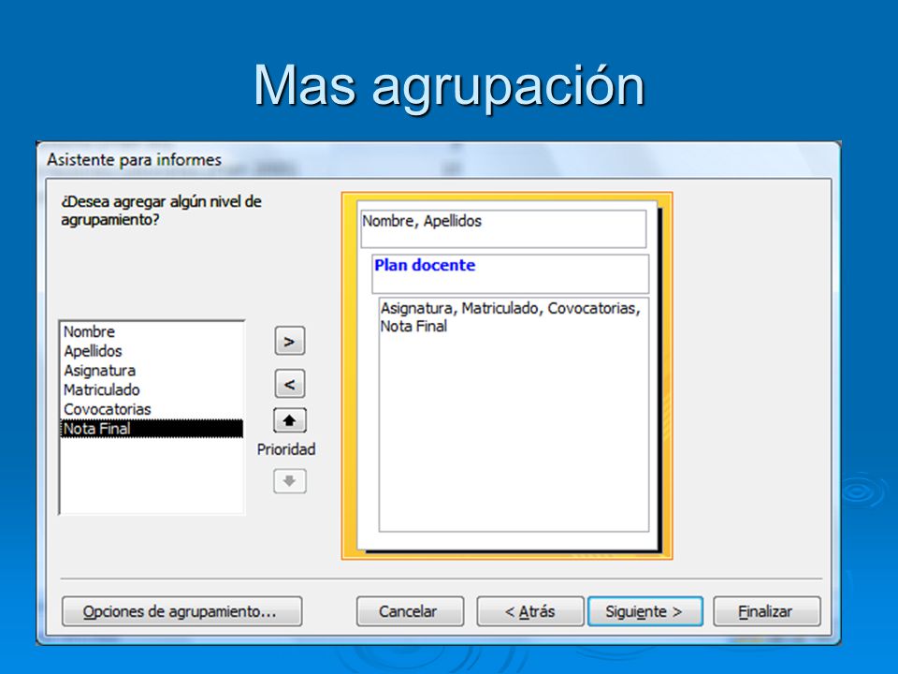Lower priority with the greyed down arrow button

[x=290, y=481]
